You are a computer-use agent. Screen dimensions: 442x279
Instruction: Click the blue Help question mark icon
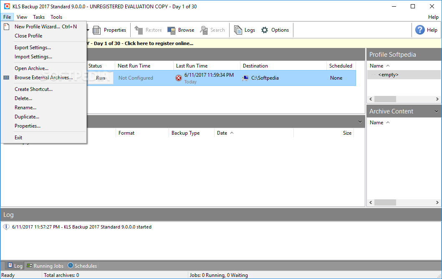[x=420, y=30]
